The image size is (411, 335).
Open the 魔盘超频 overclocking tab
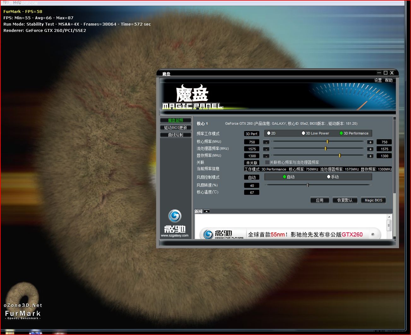click(x=175, y=120)
